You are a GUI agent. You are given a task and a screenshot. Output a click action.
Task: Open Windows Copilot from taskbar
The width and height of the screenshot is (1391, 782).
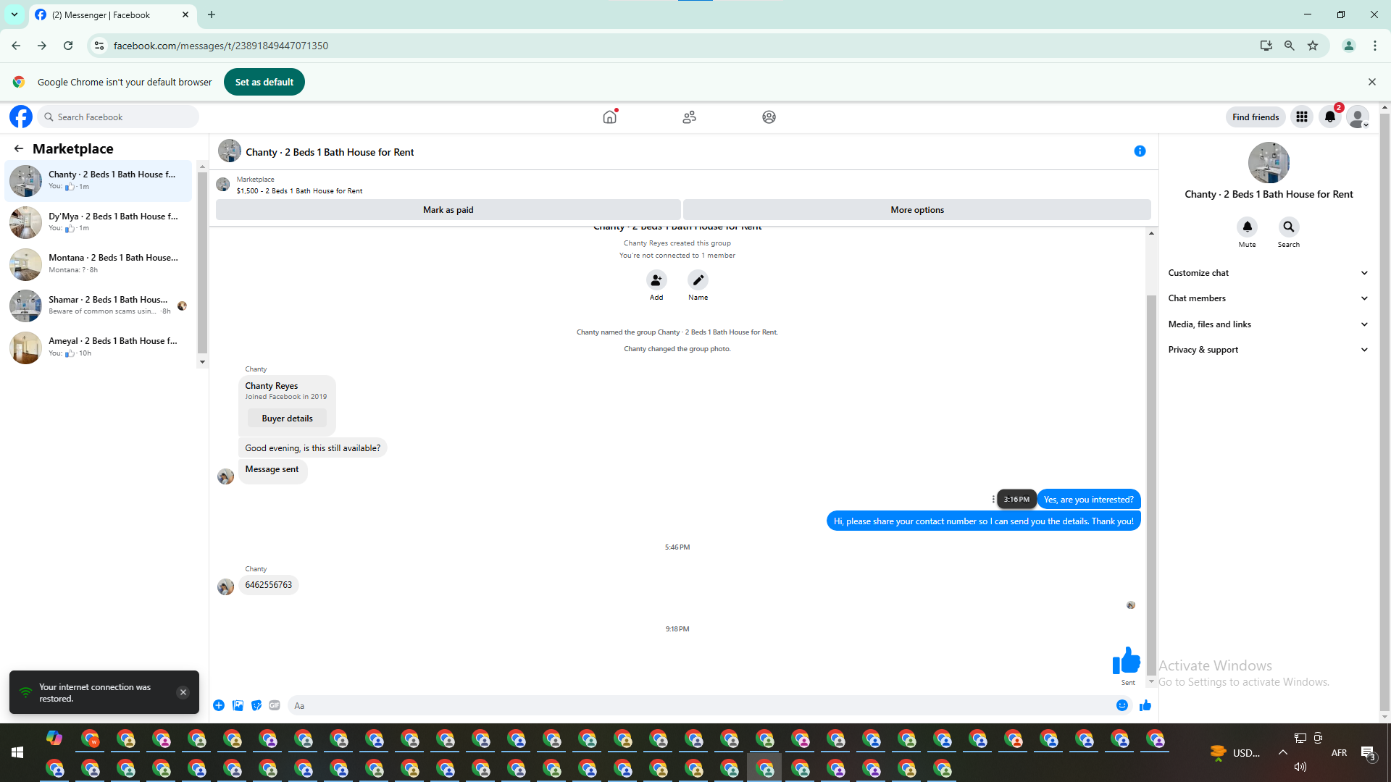coord(54,738)
